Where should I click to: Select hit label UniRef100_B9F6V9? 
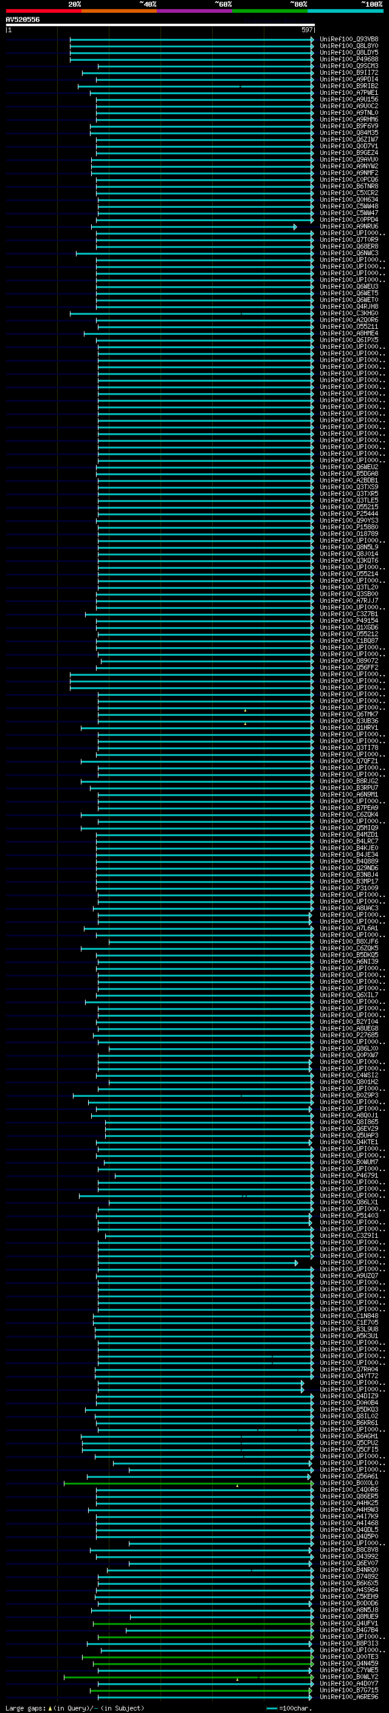(x=349, y=126)
